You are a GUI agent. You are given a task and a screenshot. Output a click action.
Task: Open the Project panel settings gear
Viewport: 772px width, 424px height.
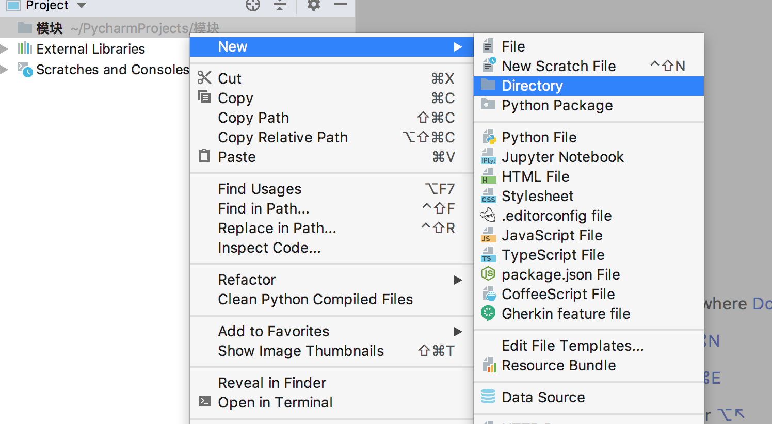coord(314,5)
